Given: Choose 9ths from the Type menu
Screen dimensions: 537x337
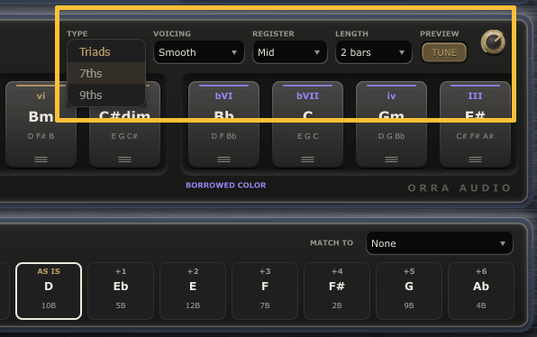Looking at the screenshot, I should pyautogui.click(x=106, y=95).
